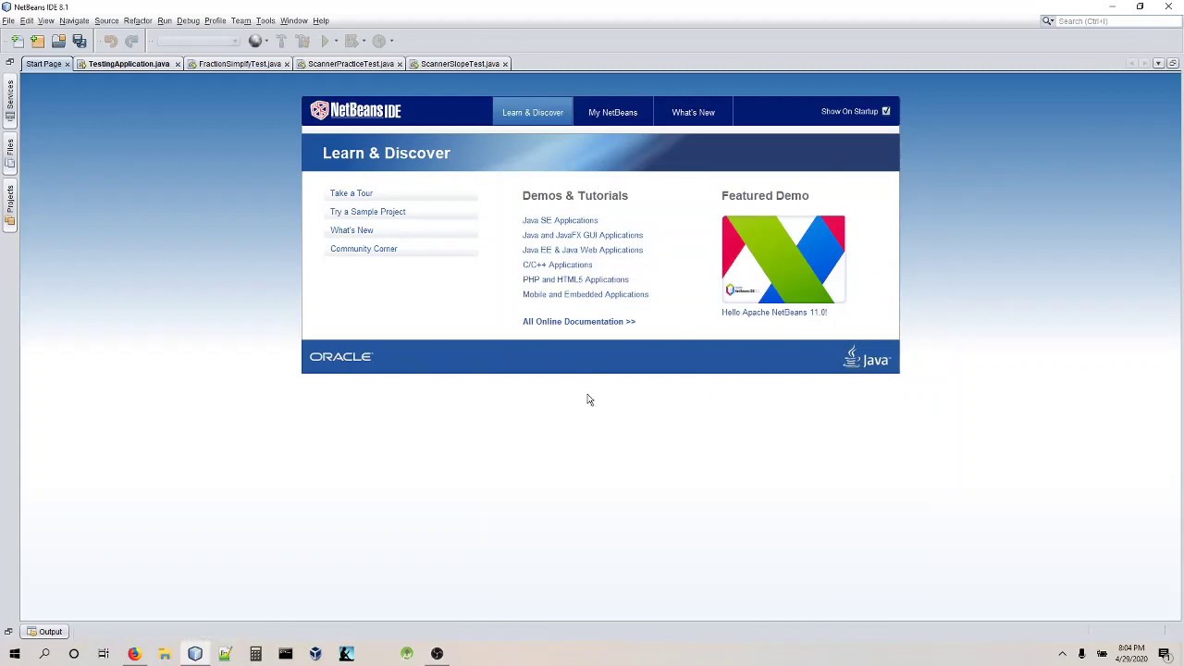The image size is (1184, 666).
Task: Click the Output button at the bottom
Action: [44, 632]
